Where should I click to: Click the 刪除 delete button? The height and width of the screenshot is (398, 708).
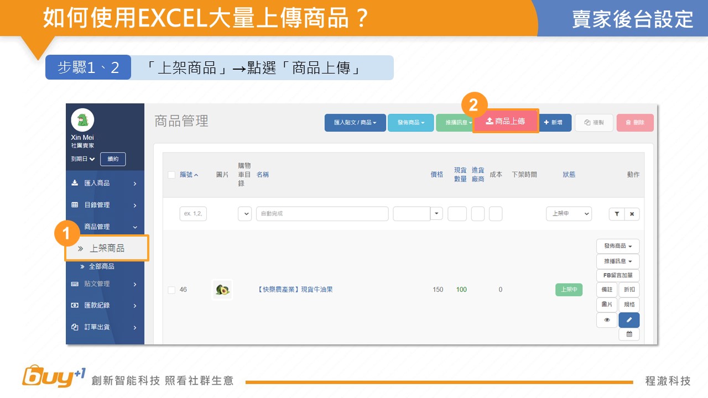(x=635, y=123)
